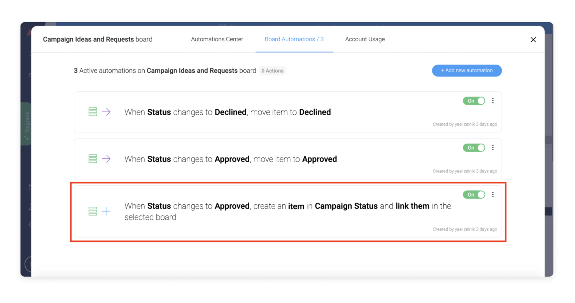
Task: Click the move-item arrow icon on Approved automation
Action: click(x=106, y=159)
